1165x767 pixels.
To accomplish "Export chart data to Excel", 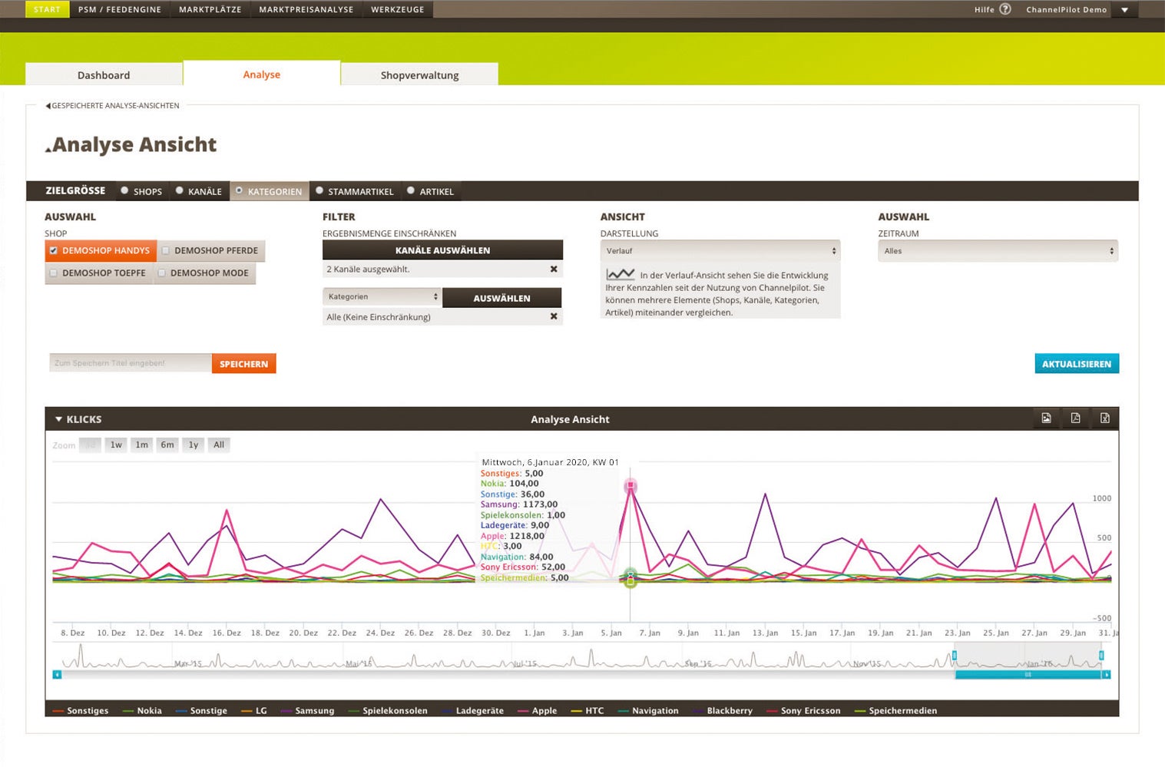I will [x=1104, y=418].
